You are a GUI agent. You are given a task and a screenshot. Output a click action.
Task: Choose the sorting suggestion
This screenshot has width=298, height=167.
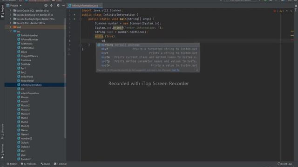[x=148, y=45]
